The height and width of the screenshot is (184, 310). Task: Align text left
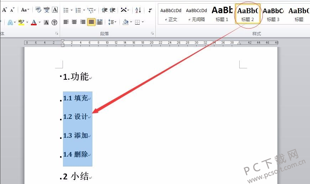tap(66, 22)
